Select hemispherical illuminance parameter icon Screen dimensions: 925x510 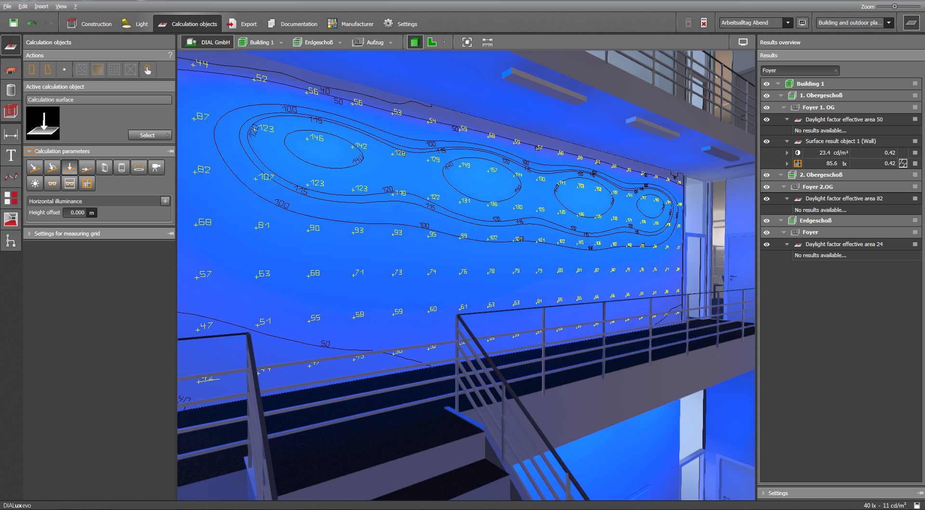pos(139,168)
